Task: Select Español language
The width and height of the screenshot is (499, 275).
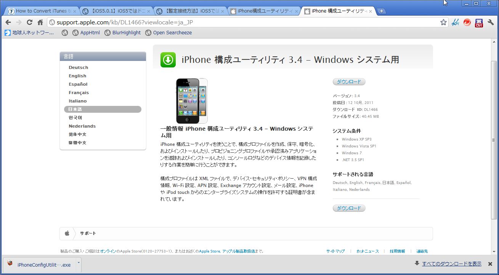Action: [78, 84]
